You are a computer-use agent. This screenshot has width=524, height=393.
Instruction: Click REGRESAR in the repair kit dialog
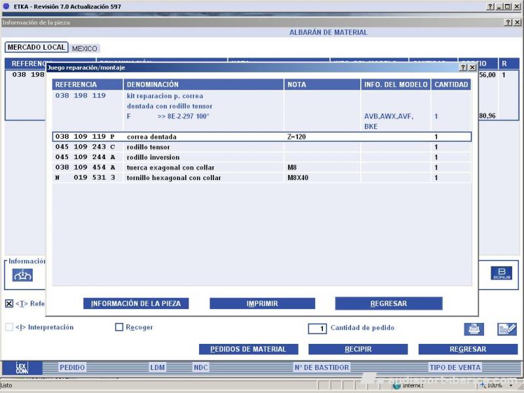pyautogui.click(x=388, y=303)
